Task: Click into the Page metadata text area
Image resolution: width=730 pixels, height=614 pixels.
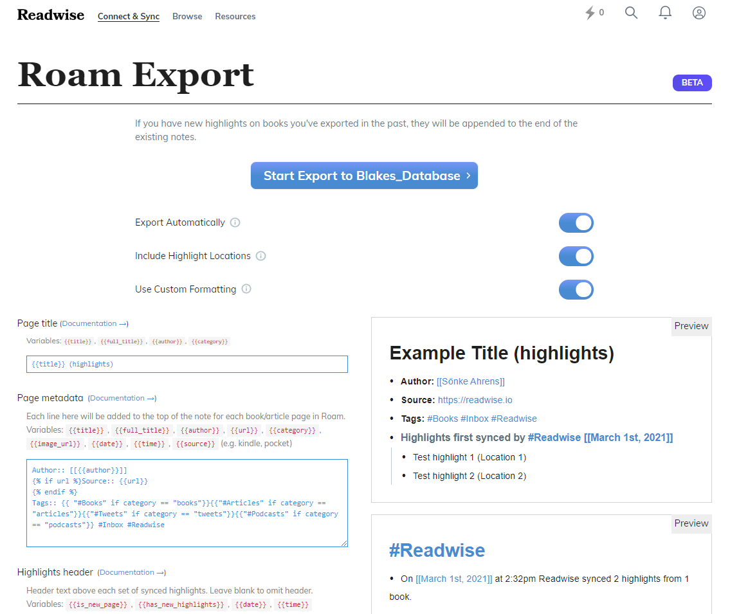Action: (187, 503)
